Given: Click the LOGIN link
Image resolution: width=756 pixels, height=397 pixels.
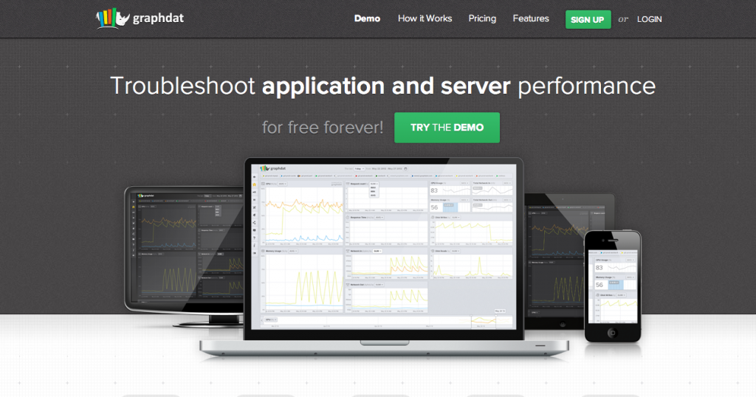Looking at the screenshot, I should pyautogui.click(x=649, y=19).
